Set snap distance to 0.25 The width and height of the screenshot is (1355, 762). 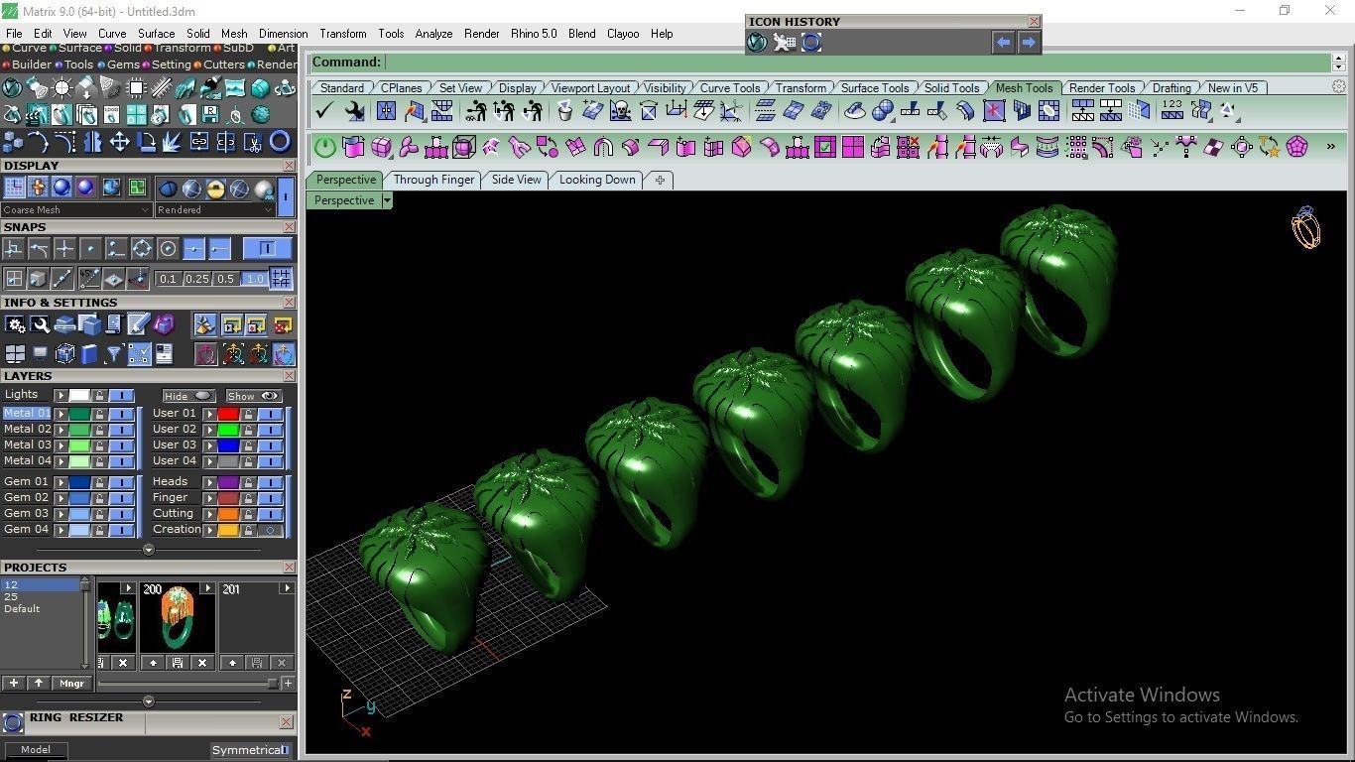(x=197, y=279)
